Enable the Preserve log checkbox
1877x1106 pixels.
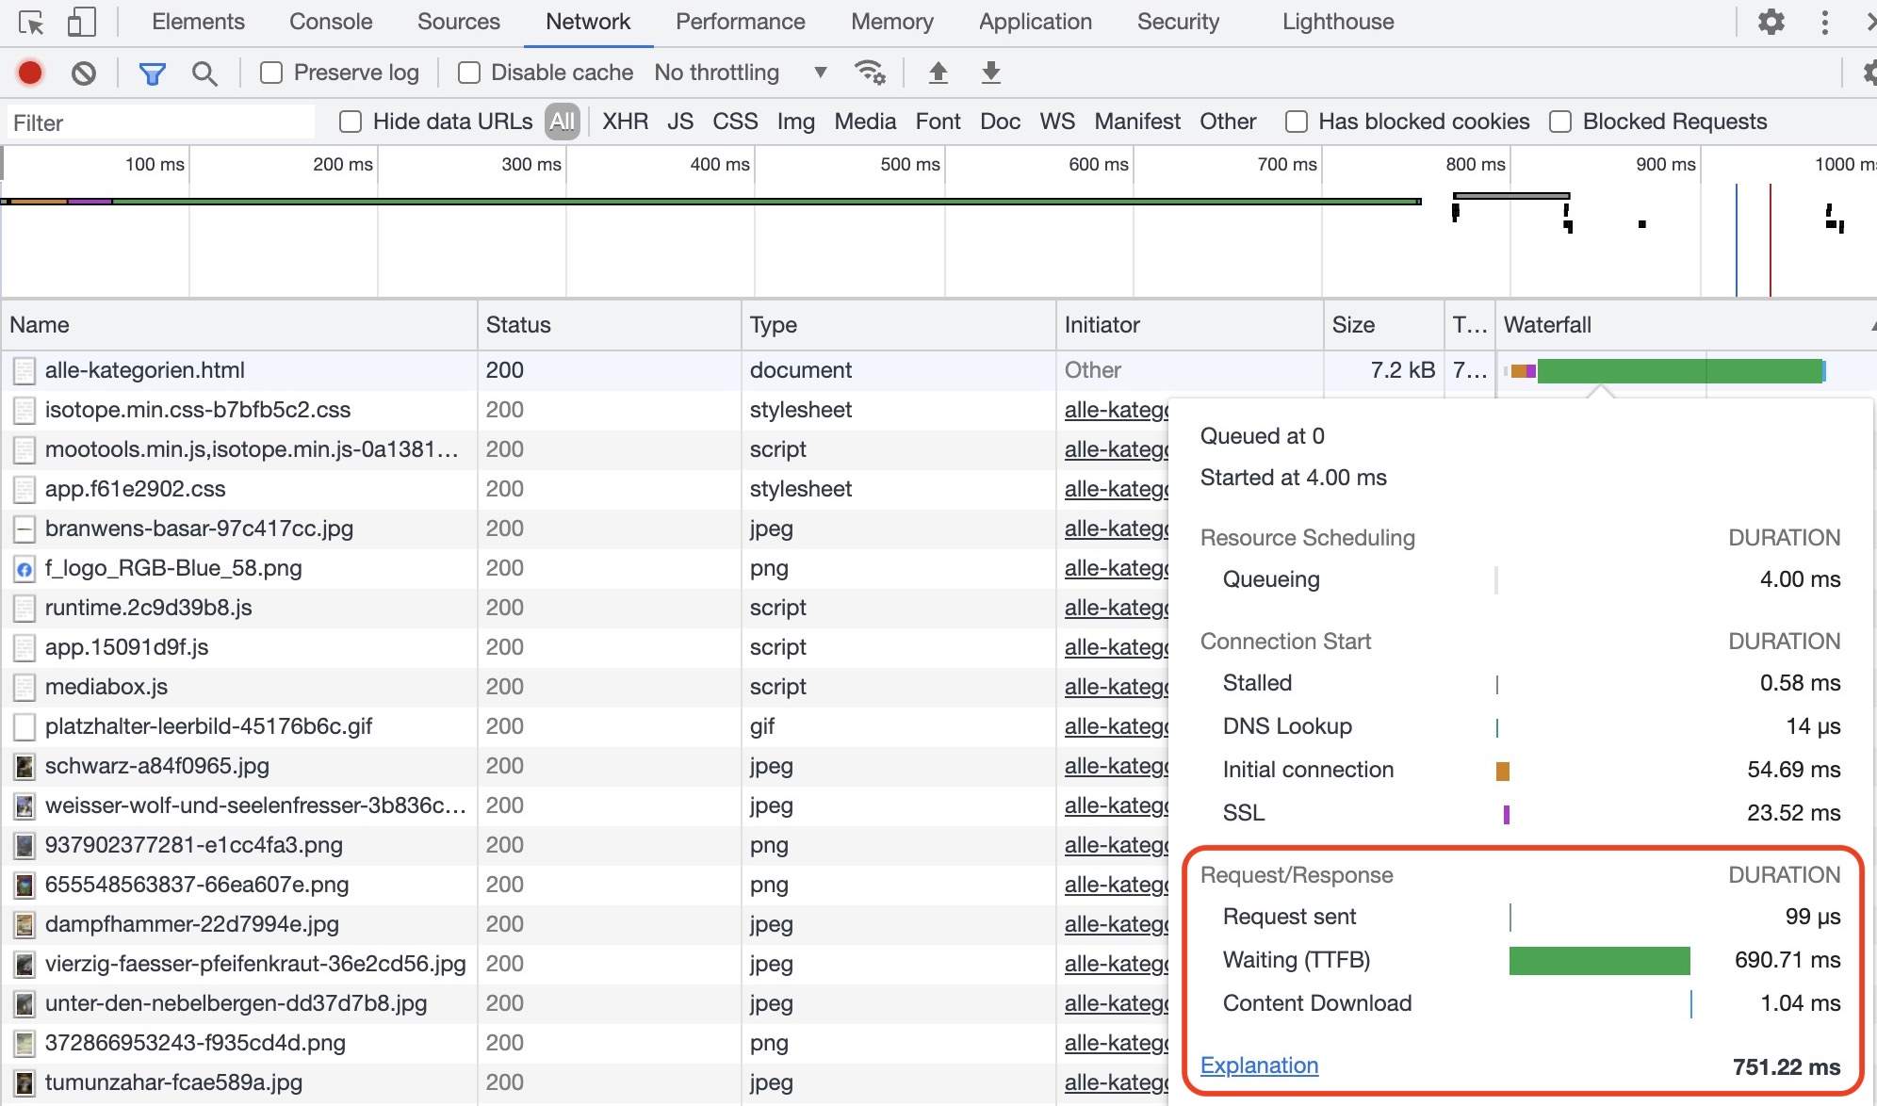271,73
